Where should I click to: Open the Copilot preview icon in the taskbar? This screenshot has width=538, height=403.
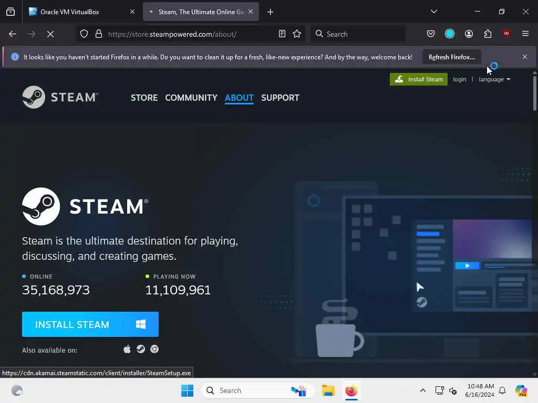[x=521, y=390]
